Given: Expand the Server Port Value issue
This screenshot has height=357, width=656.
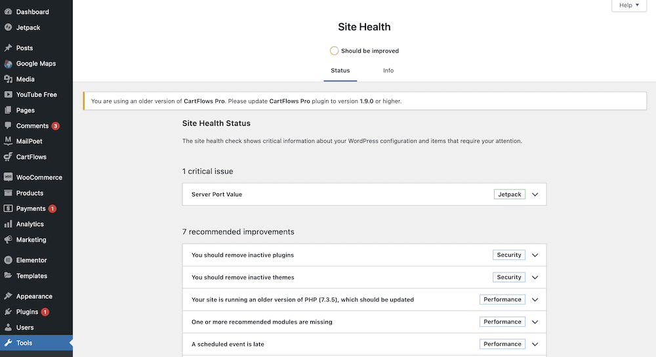Looking at the screenshot, I should (535, 194).
